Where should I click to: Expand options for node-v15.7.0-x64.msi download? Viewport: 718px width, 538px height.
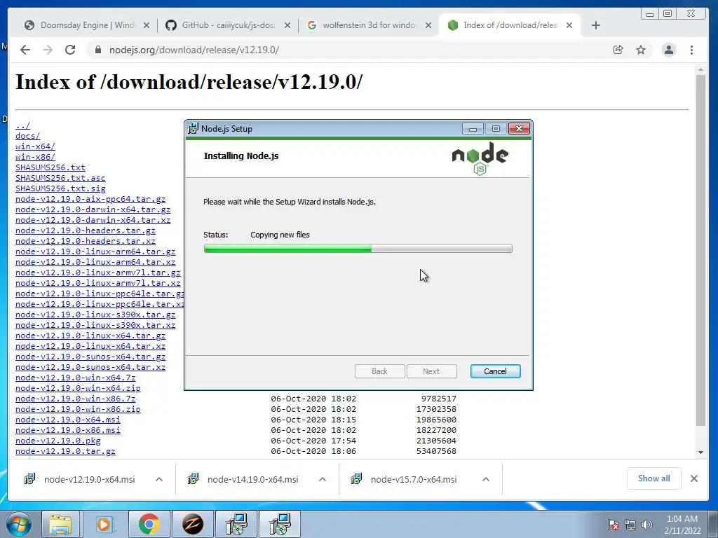[x=486, y=479]
